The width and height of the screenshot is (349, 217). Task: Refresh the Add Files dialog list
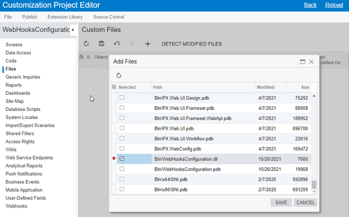119,76
